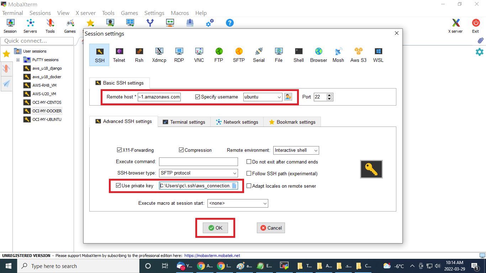Click the Remote host input field

click(x=159, y=97)
